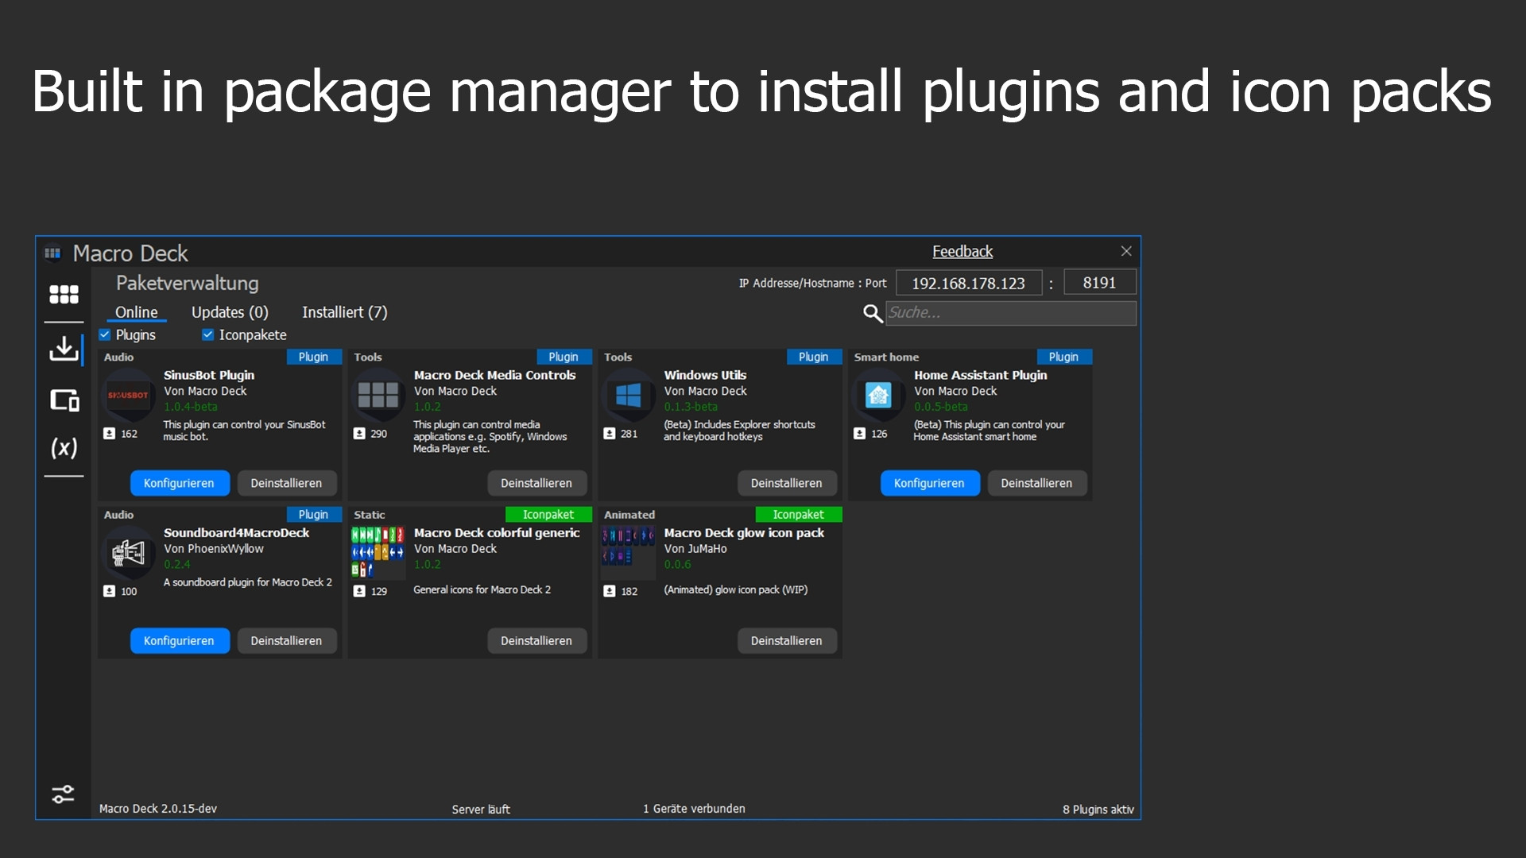Click the search magnifier icon

tap(872, 314)
